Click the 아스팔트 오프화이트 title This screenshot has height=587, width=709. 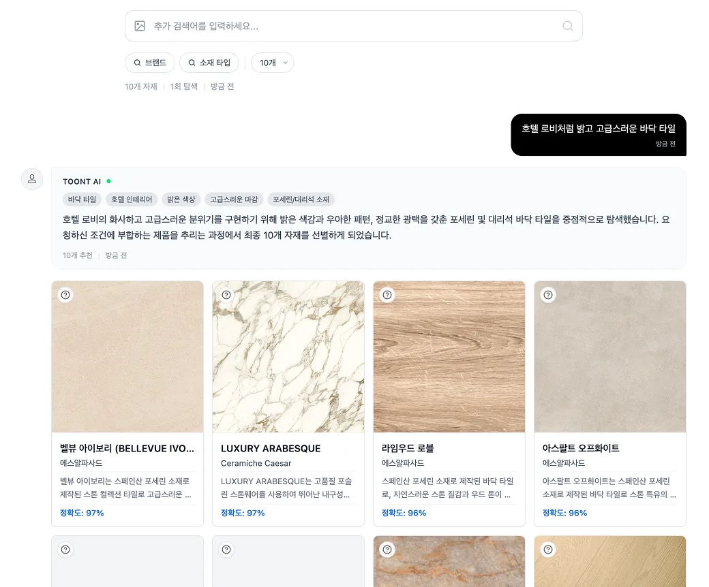coord(581,448)
